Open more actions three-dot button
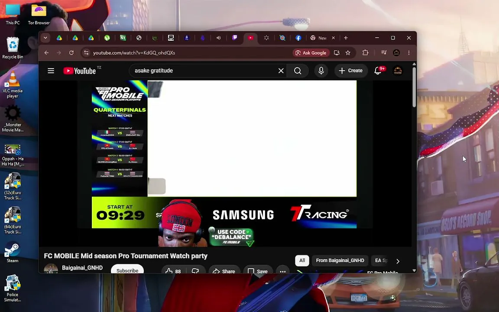 point(282,270)
